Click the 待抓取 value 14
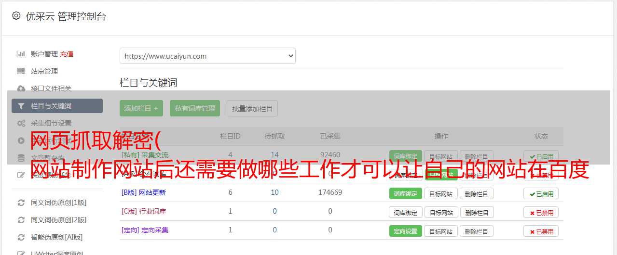 (x=274, y=155)
